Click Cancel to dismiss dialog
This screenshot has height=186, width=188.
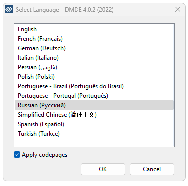(152, 169)
